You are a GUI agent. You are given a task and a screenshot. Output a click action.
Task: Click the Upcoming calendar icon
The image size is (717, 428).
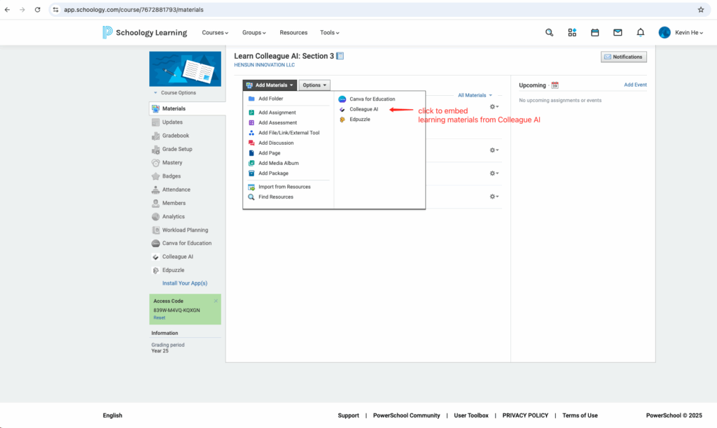pyautogui.click(x=555, y=85)
